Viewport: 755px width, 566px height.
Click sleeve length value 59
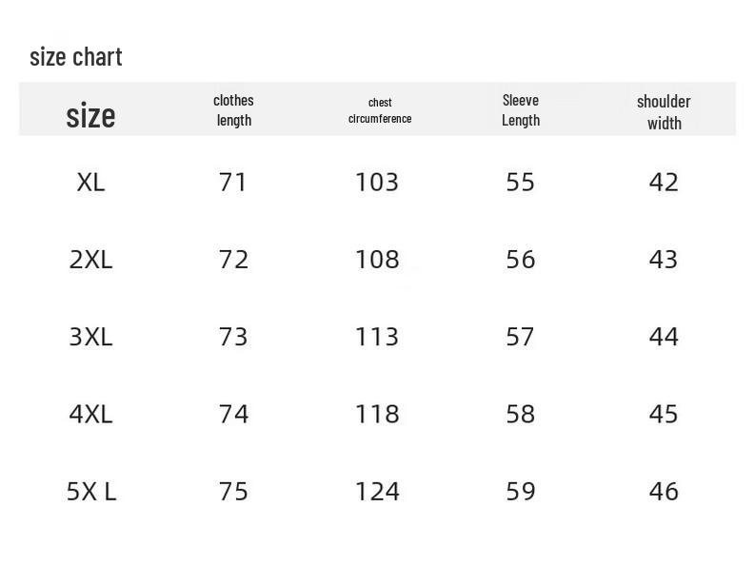click(x=521, y=491)
